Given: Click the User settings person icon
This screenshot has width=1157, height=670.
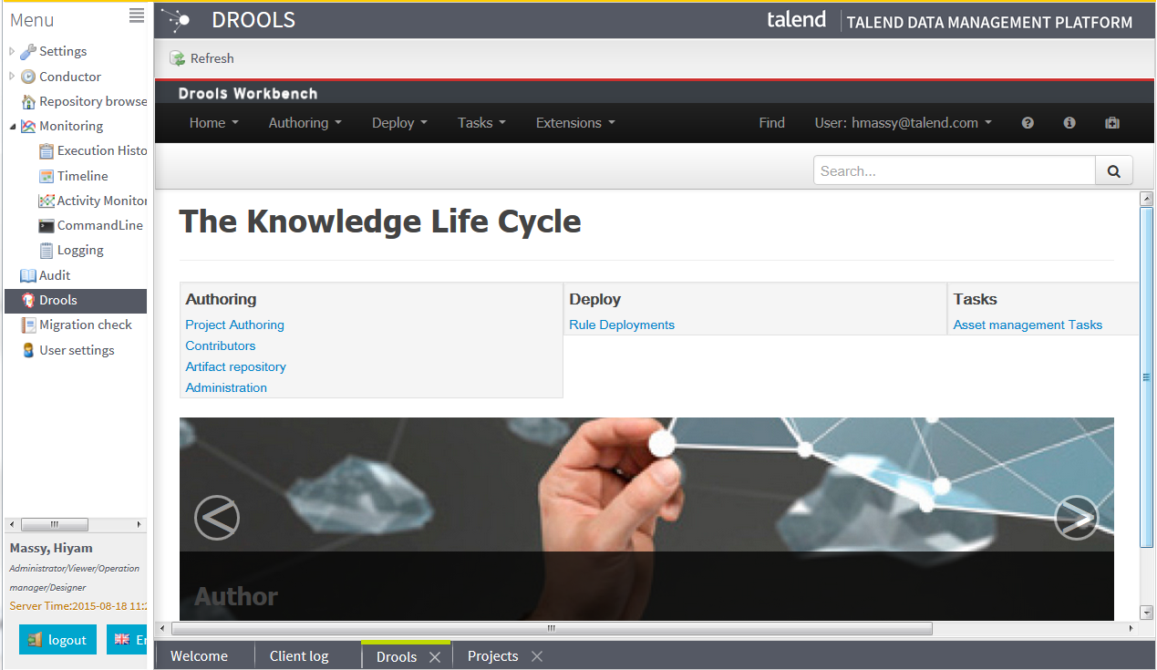Looking at the screenshot, I should (28, 350).
